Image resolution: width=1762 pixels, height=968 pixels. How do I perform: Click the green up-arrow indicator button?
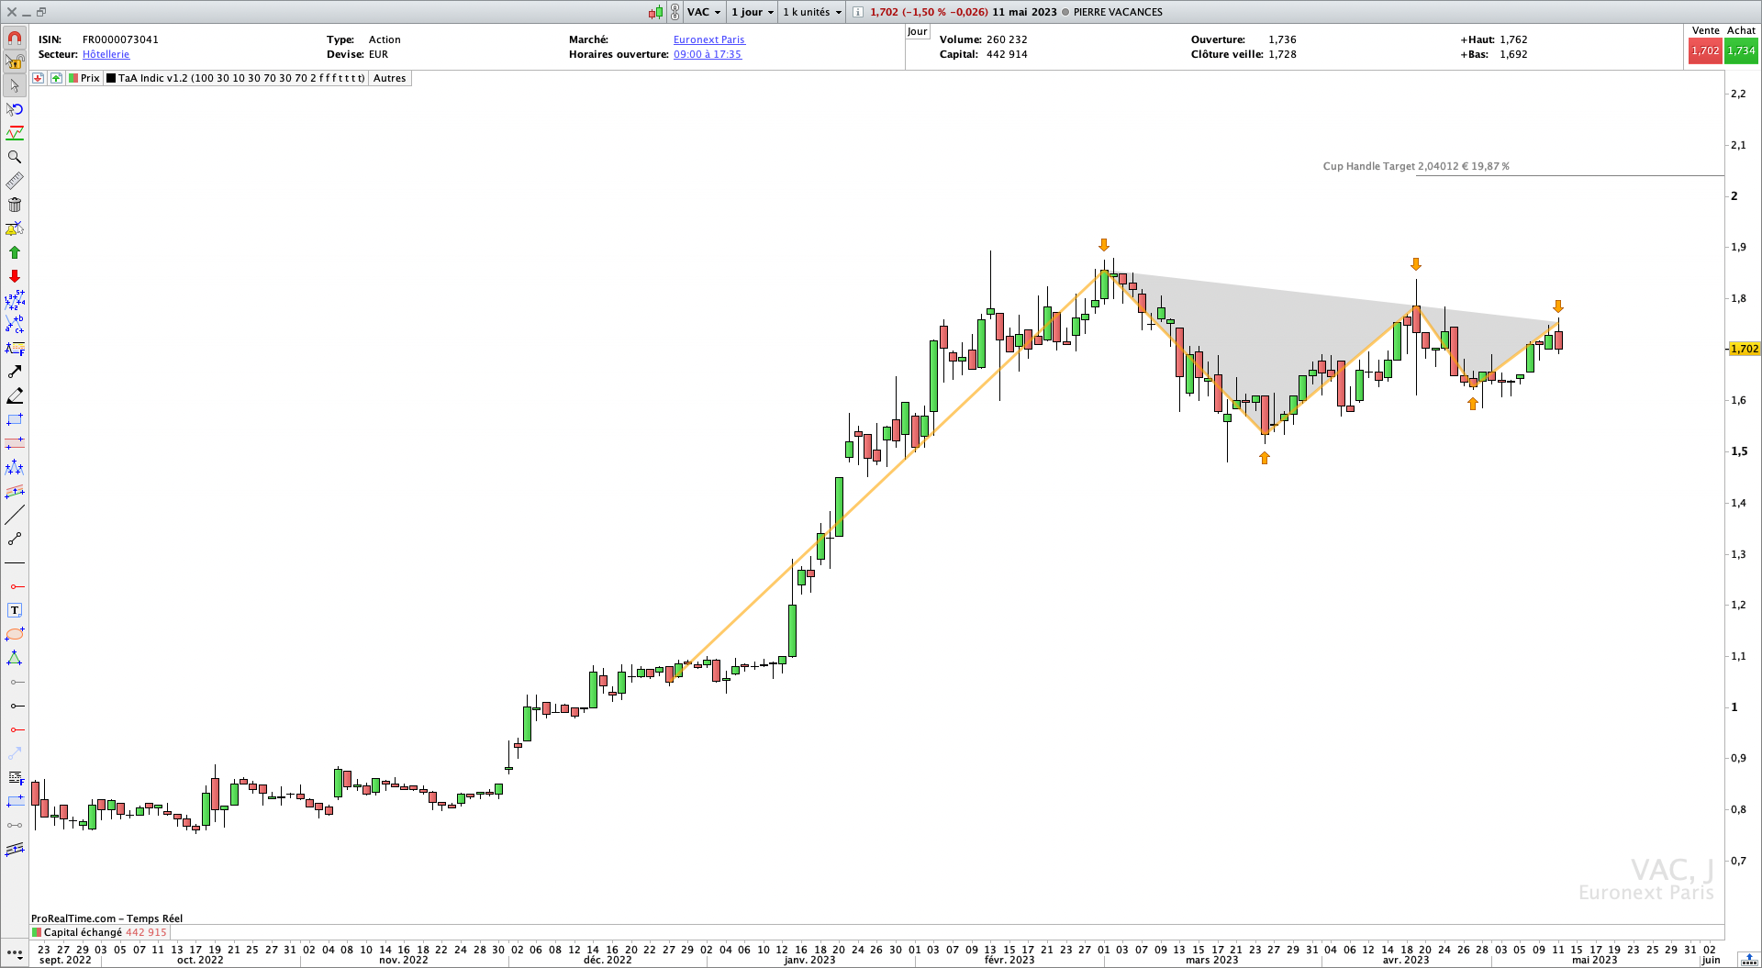point(56,78)
